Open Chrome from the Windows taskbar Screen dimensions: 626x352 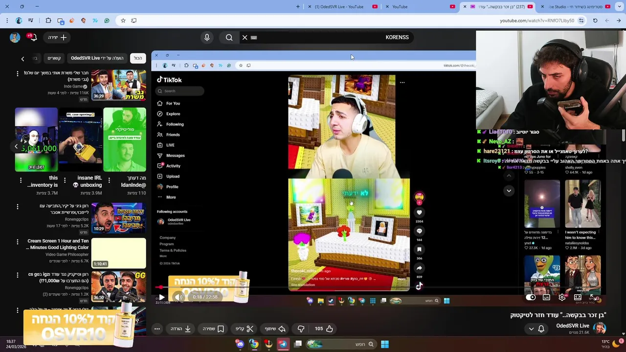(254, 344)
